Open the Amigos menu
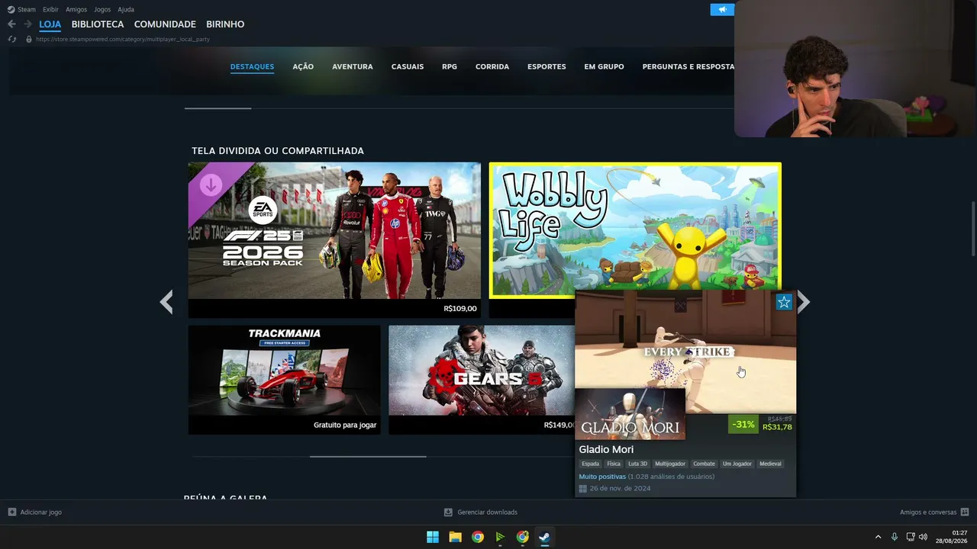Screen dimensions: 977x549 76,9
